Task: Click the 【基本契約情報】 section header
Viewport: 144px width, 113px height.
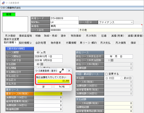Action: [20, 49]
